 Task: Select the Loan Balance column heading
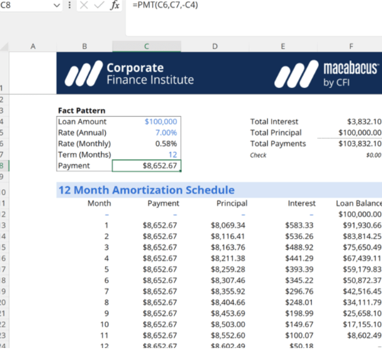pos(358,203)
